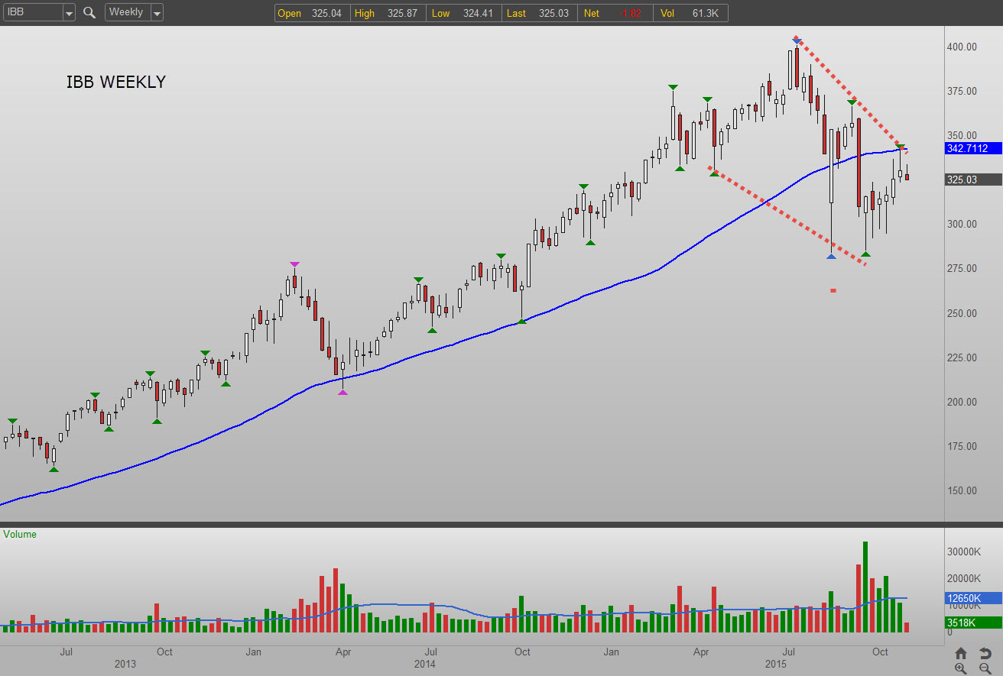Image resolution: width=1003 pixels, height=676 pixels.
Task: Click the symbol search magnifier icon
Action: pyautogui.click(x=89, y=12)
